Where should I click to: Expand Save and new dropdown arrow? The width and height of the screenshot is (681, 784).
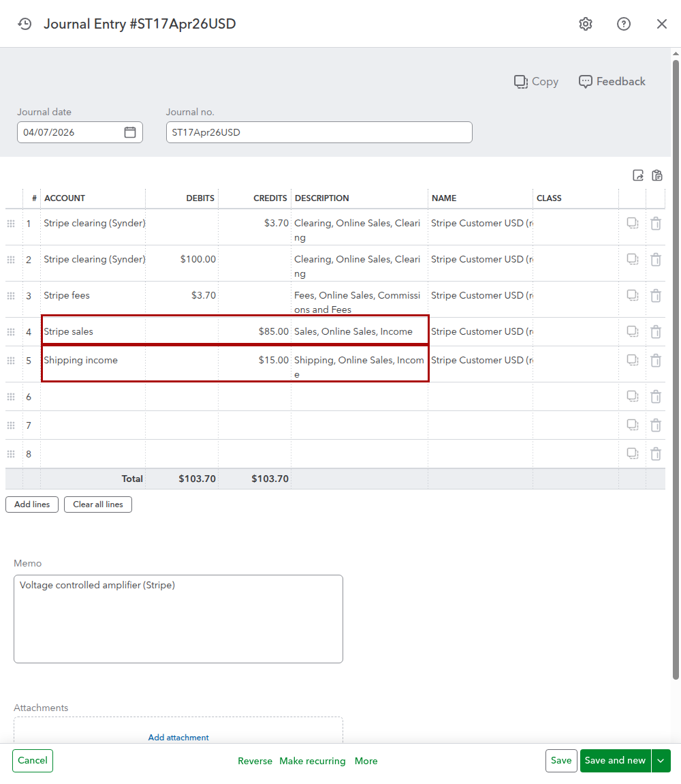point(661,761)
